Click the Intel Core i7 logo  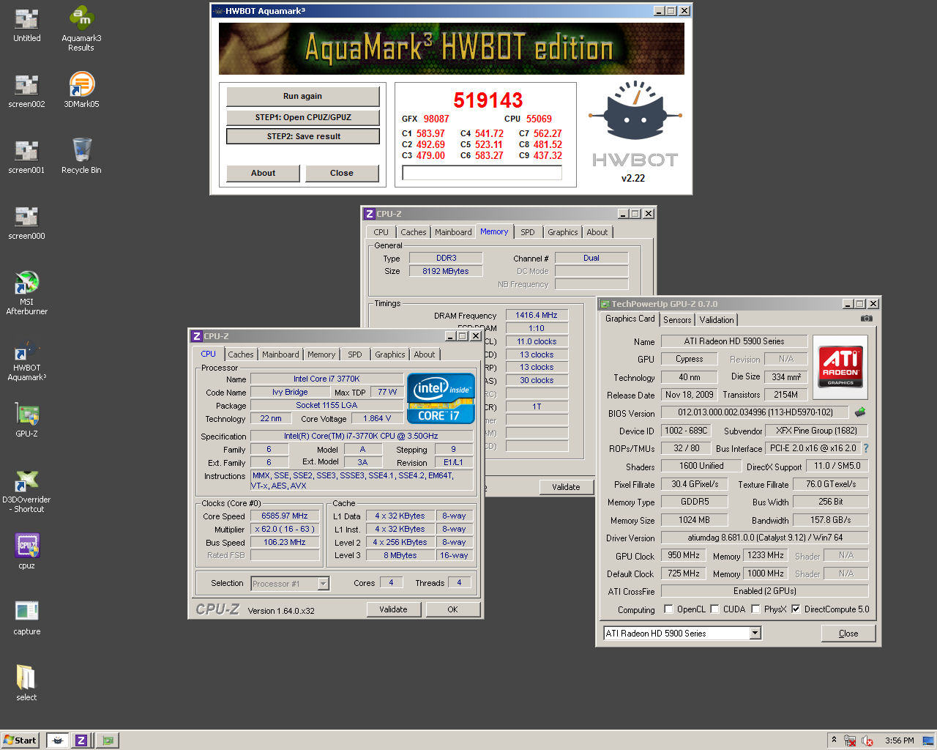[441, 398]
